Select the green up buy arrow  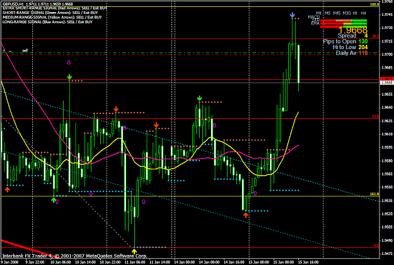(x=54, y=200)
